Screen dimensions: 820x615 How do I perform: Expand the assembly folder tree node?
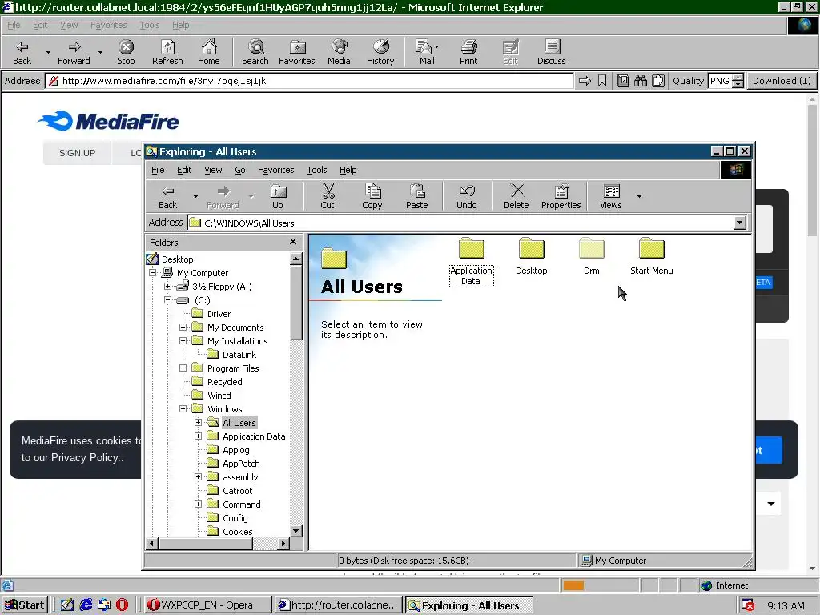click(x=198, y=477)
